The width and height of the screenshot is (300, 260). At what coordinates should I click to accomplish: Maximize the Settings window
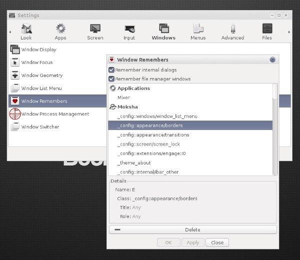click(x=279, y=15)
